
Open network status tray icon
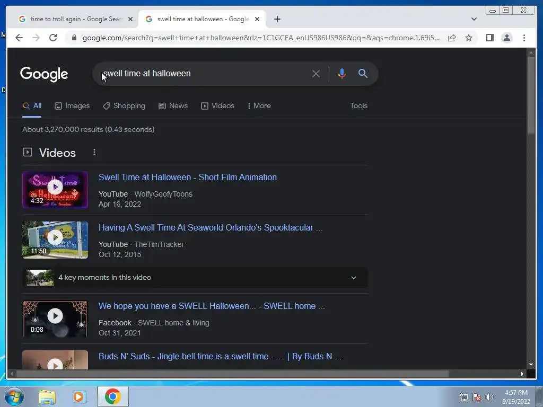click(x=463, y=397)
